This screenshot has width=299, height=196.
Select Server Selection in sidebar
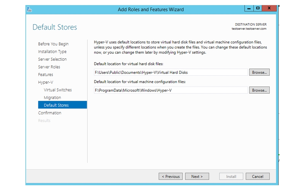52,59
